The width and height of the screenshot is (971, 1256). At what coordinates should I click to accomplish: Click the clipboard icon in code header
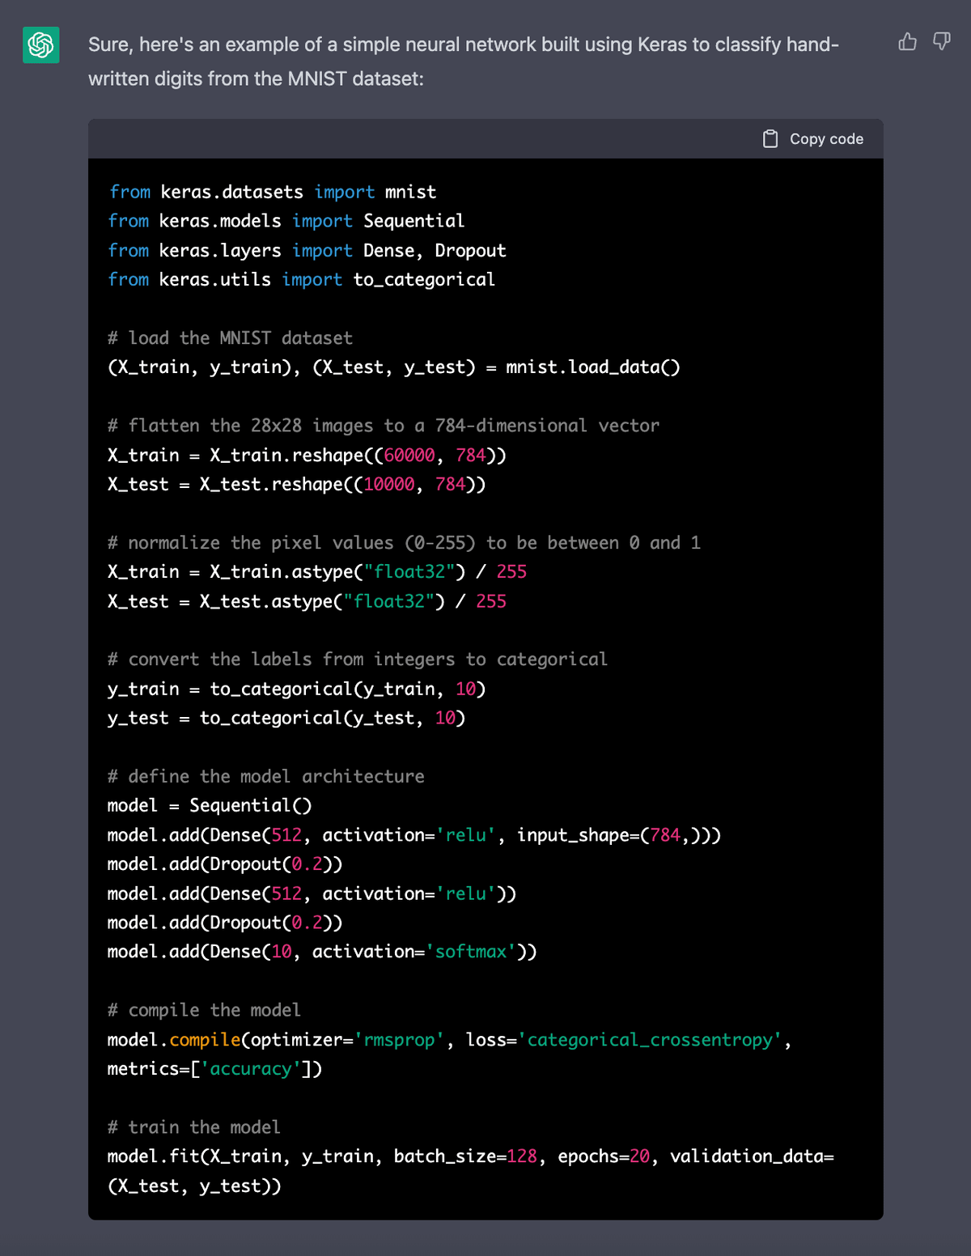click(x=770, y=139)
